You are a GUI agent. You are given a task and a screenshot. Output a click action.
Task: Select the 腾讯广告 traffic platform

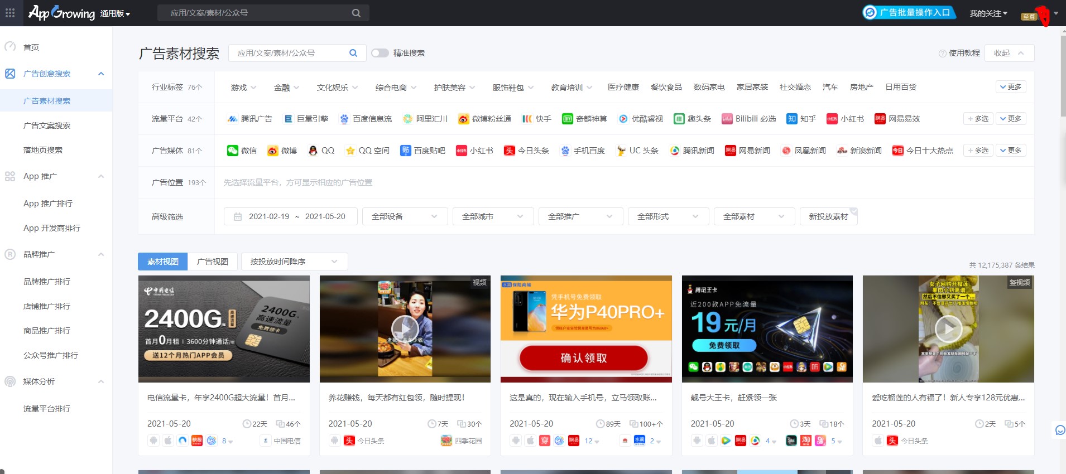point(250,119)
